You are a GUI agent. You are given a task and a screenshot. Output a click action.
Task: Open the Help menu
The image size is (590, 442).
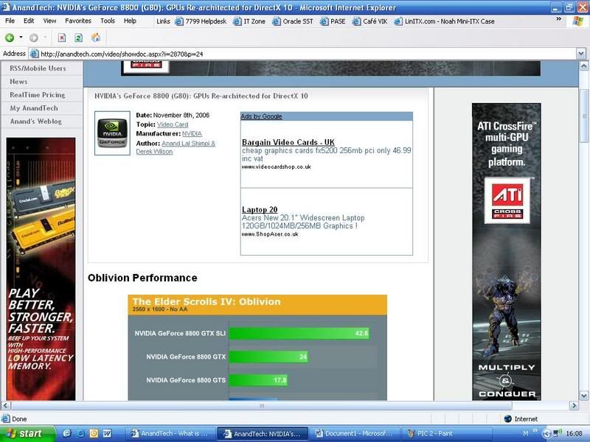tap(130, 21)
